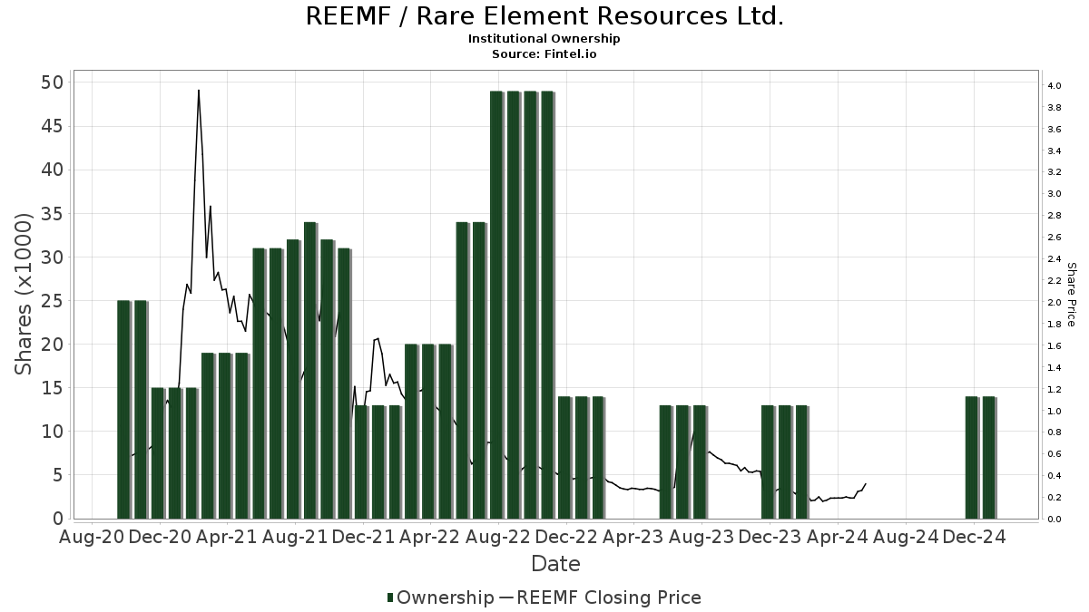Click the Apr-21 date label
This screenshot has height=612, width=1089.
pyautogui.click(x=227, y=537)
